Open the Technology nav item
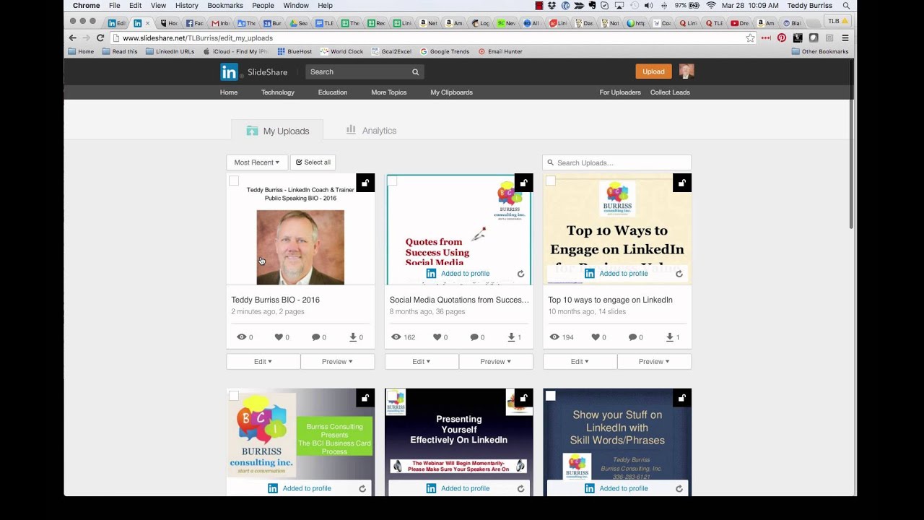Image resolution: width=924 pixels, height=520 pixels. tap(278, 92)
